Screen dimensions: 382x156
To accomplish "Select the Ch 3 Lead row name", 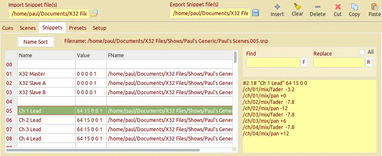I will [30, 129].
